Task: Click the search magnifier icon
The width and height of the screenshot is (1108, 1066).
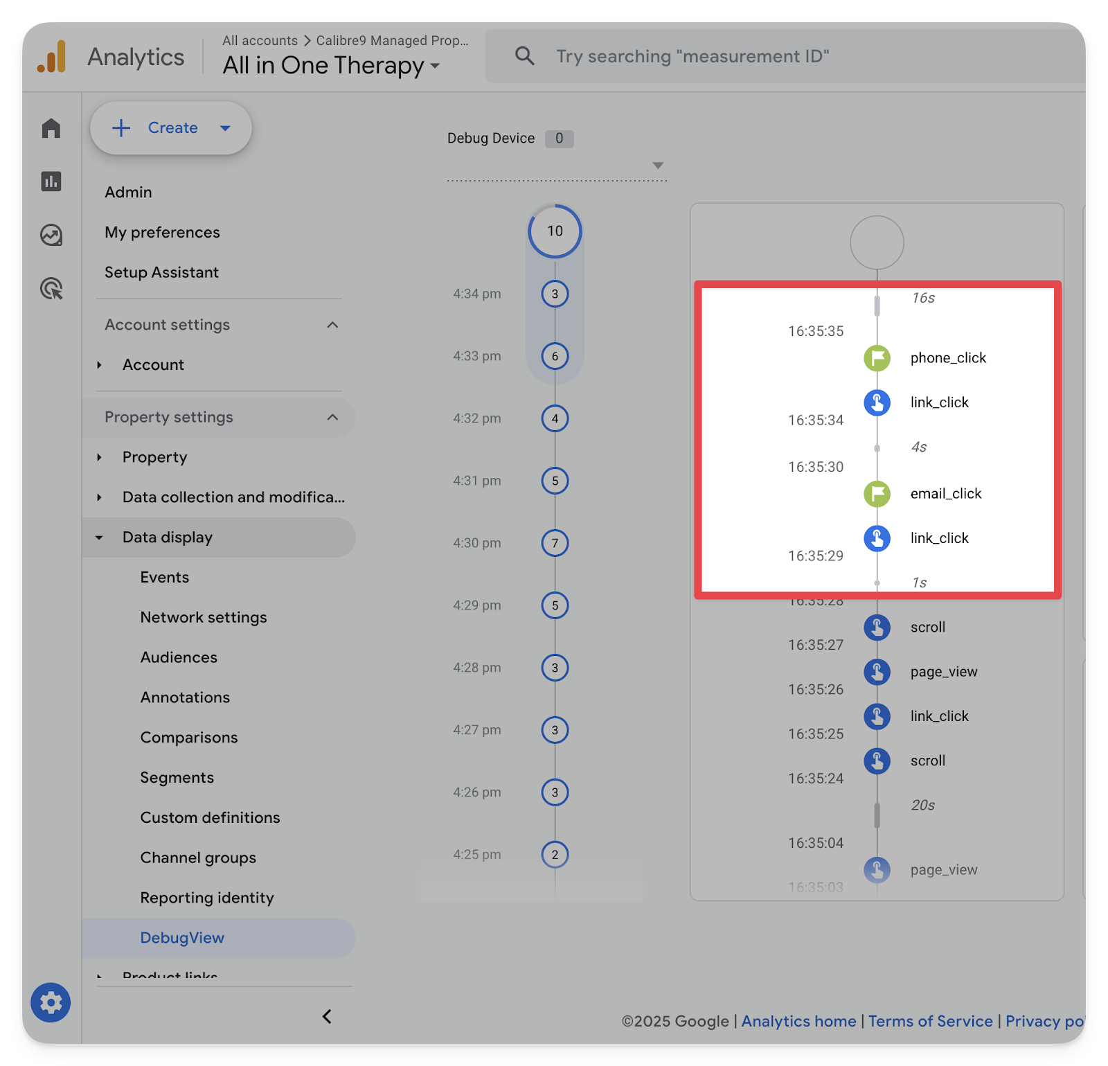Action: click(525, 56)
